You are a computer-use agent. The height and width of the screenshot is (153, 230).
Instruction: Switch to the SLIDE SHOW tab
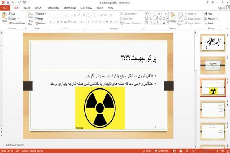[86, 8]
